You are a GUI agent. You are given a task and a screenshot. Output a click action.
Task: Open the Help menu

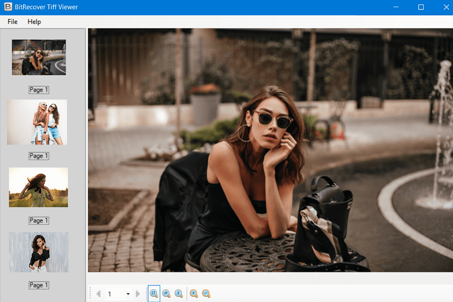coord(34,22)
